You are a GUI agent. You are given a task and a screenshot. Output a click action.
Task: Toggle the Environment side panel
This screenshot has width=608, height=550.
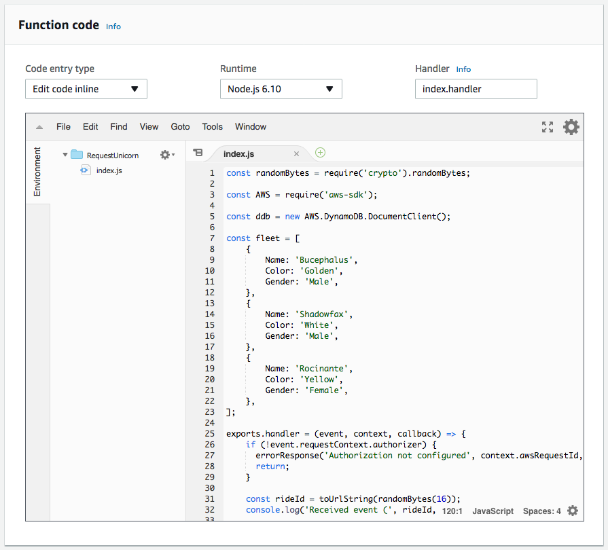(x=37, y=172)
